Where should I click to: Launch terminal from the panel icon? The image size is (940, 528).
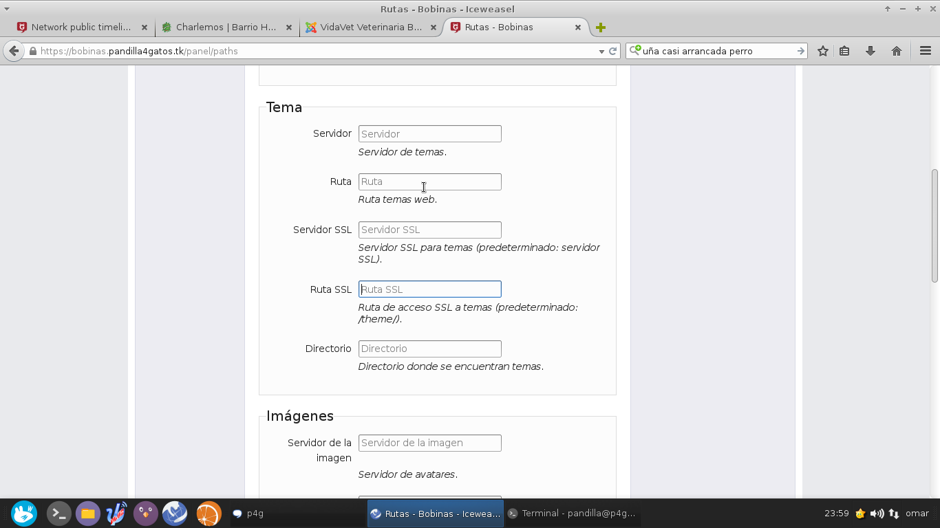[58, 514]
